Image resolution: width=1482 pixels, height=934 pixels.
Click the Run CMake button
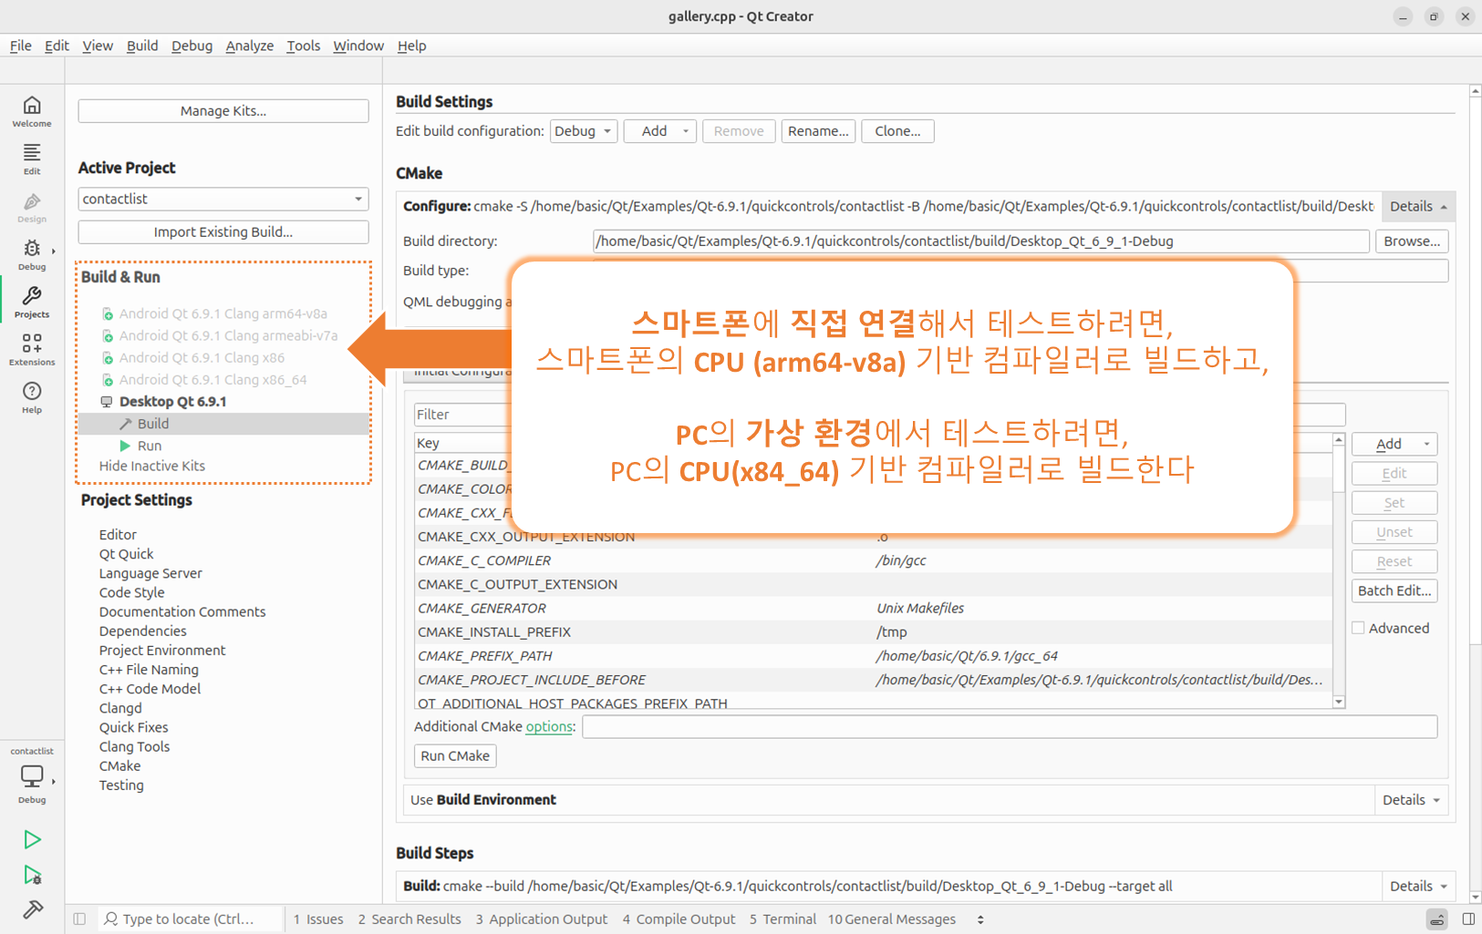pos(455,755)
